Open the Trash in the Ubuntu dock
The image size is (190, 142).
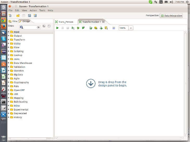pyautogui.click(x=4, y=138)
